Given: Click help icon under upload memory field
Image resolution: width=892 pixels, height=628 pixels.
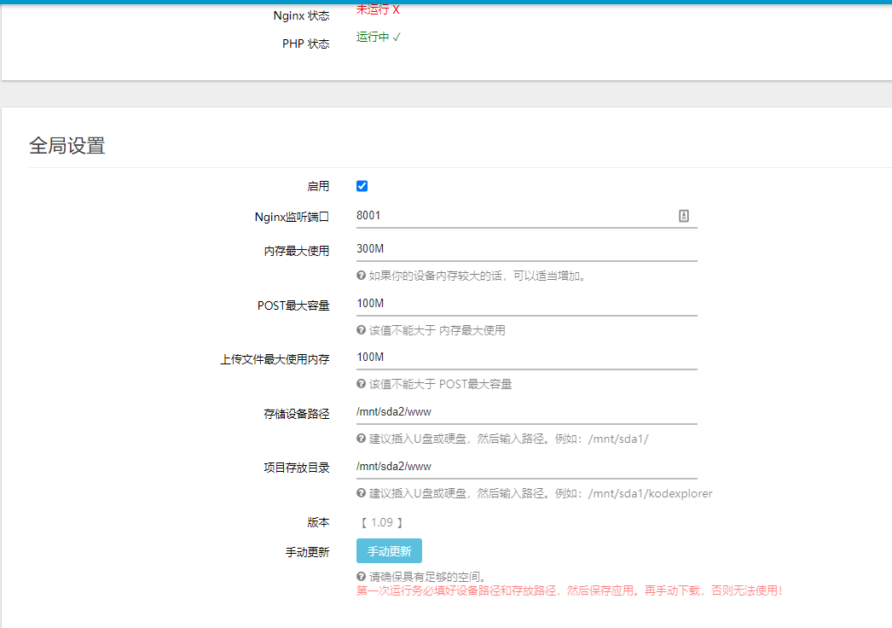Looking at the screenshot, I should tap(361, 384).
